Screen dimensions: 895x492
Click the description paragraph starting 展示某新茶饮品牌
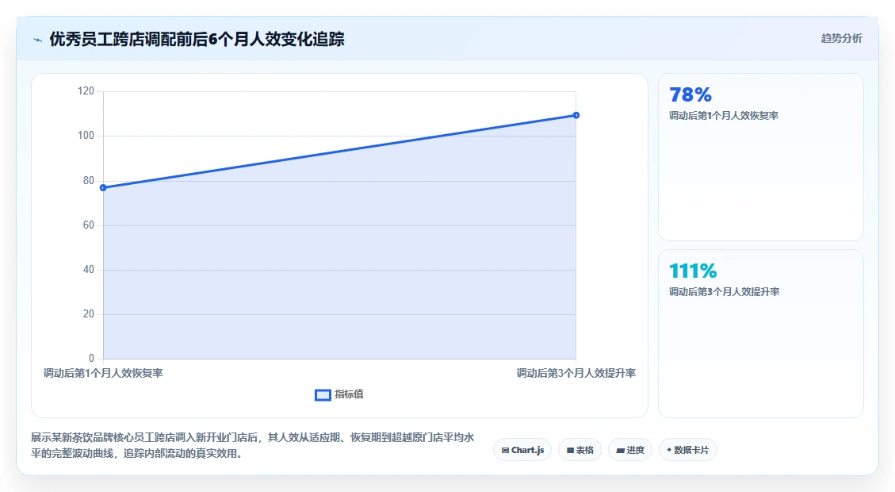click(x=252, y=445)
